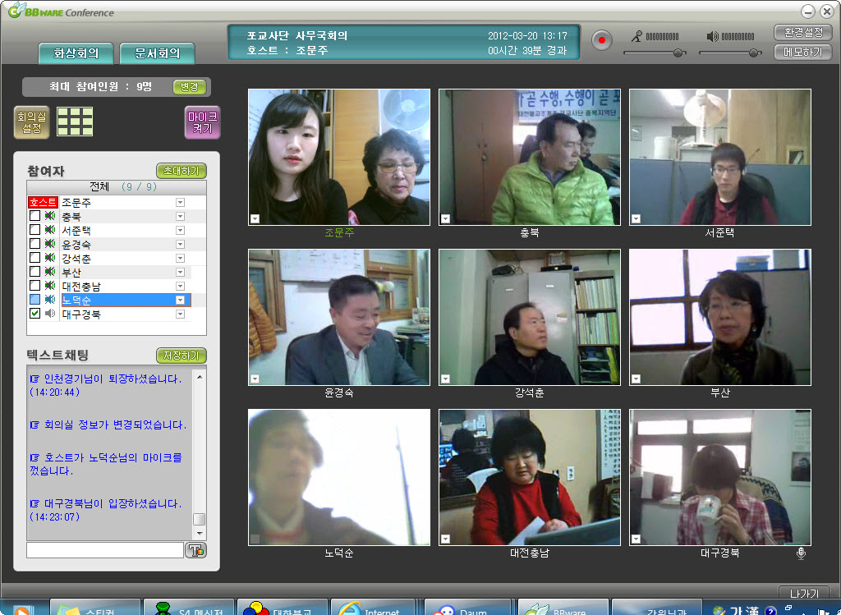Click the 초대하기 invite button
The height and width of the screenshot is (615, 841).
[181, 171]
